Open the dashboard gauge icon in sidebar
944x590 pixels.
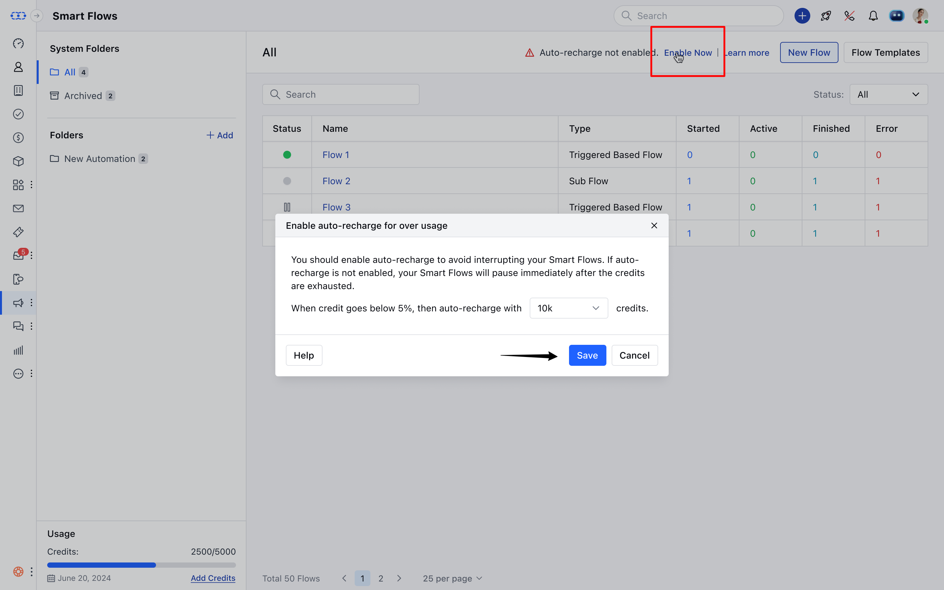pos(18,43)
